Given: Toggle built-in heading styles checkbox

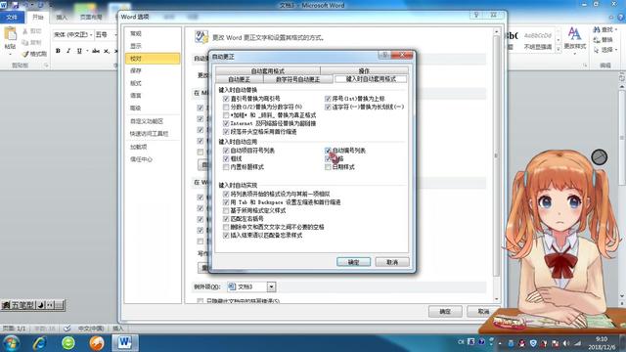Looking at the screenshot, I should tap(226, 167).
